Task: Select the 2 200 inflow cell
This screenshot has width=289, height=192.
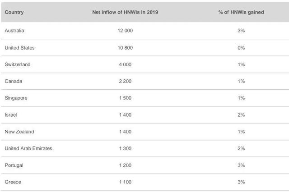Action: [x=125, y=81]
